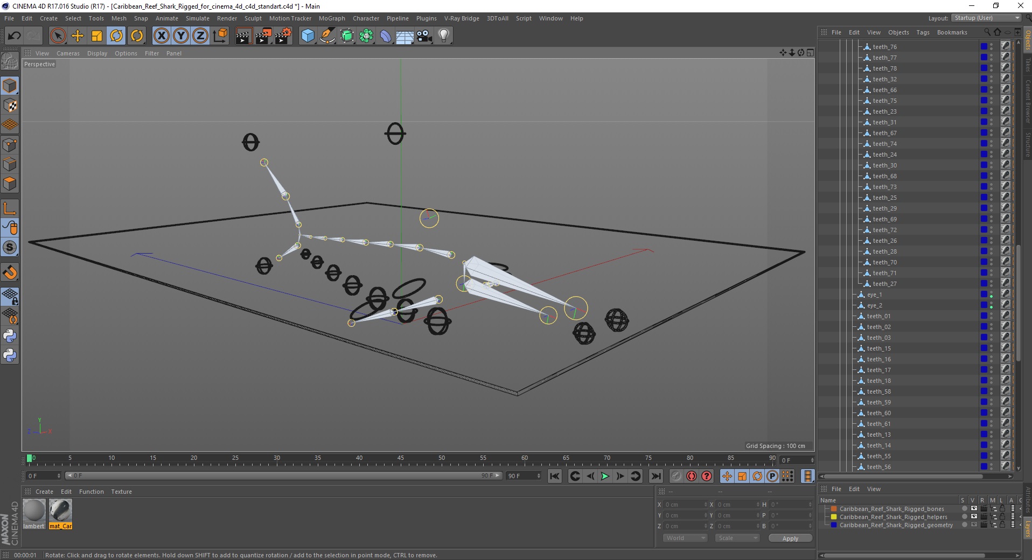Select the Live Selection tool
Viewport: 1032px width, 560px height.
(x=58, y=36)
